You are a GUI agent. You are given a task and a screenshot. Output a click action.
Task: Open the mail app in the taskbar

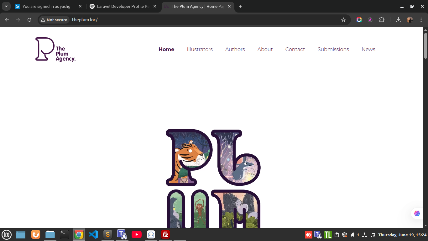151,234
